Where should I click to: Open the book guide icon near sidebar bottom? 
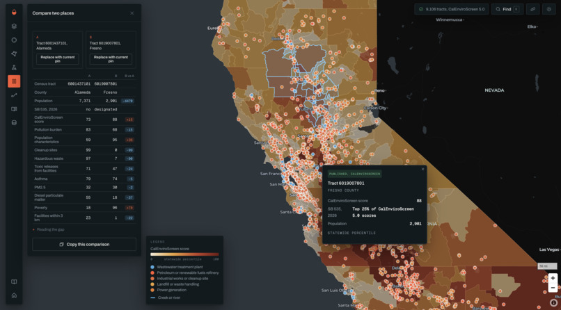14,282
